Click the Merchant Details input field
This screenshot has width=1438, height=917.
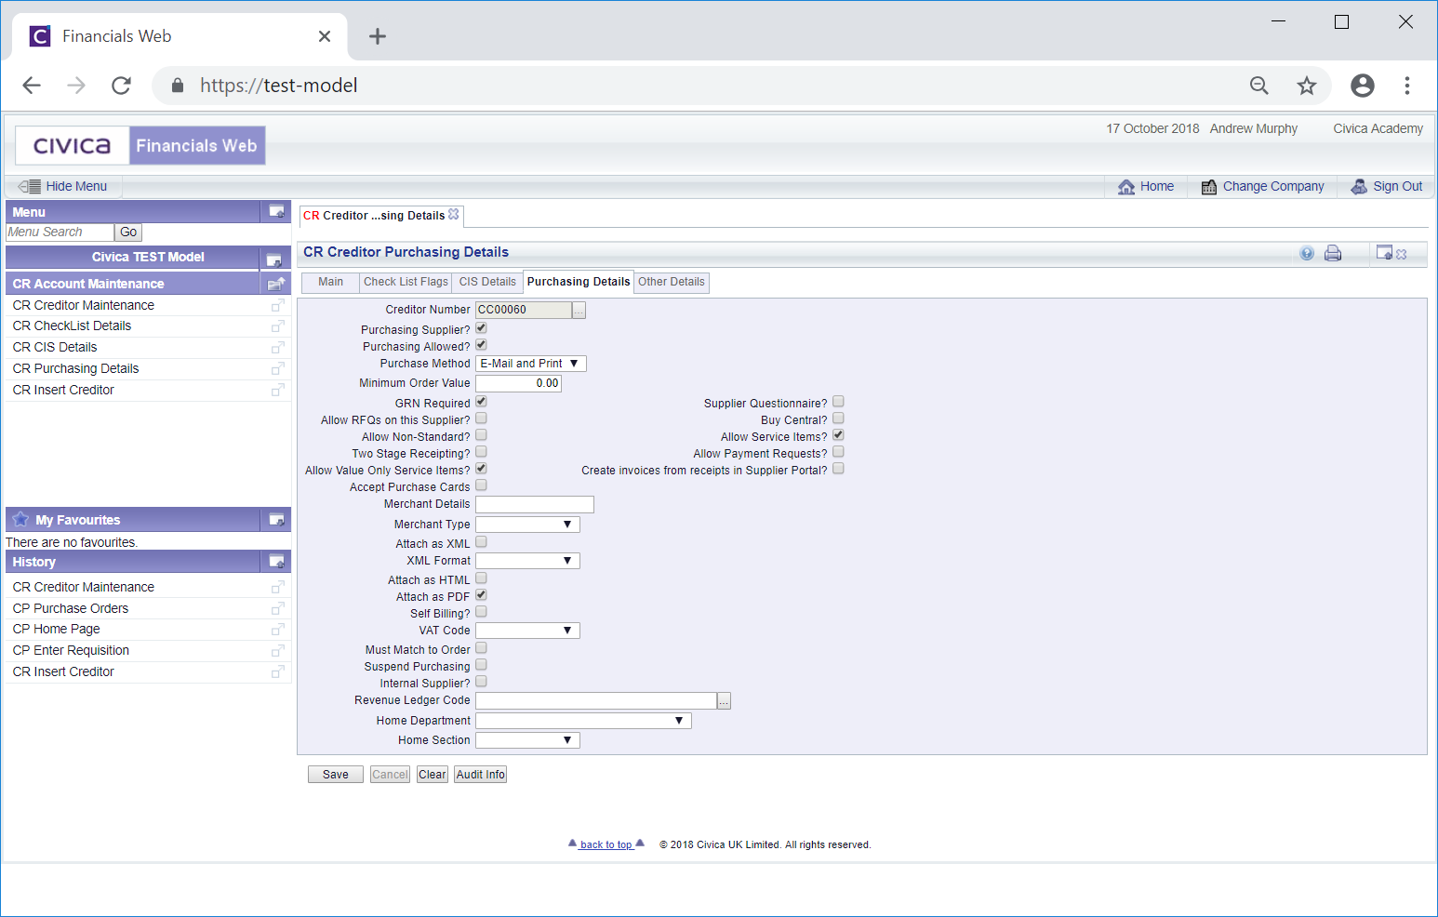click(535, 504)
